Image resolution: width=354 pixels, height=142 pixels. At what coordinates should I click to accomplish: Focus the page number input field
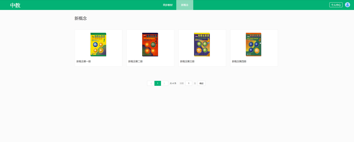[189, 83]
